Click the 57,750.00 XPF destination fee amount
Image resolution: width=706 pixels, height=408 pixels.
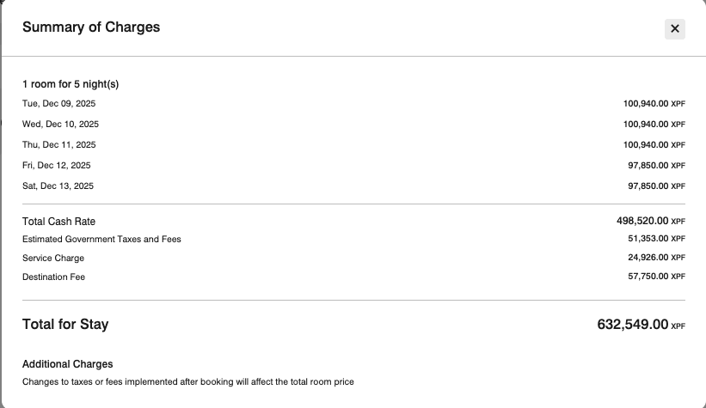pyautogui.click(x=656, y=277)
